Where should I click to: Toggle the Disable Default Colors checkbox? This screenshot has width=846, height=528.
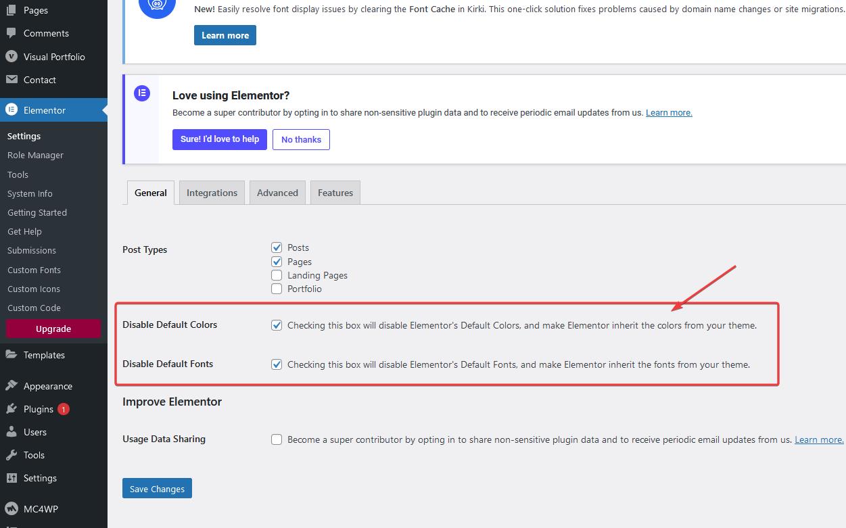coord(277,325)
